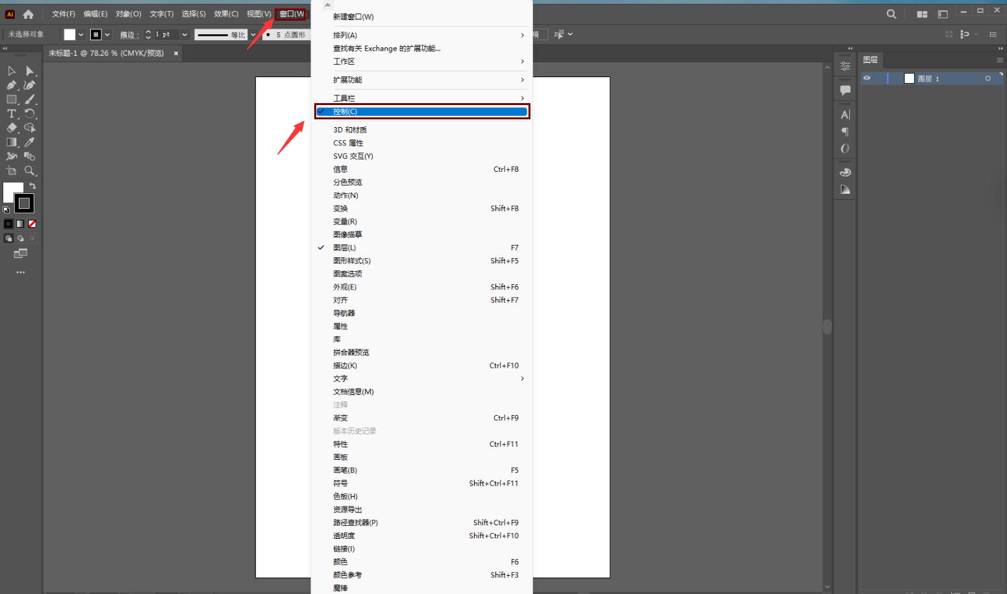Open the Comments speech bubble panel
The height and width of the screenshot is (594, 1007).
tap(845, 90)
